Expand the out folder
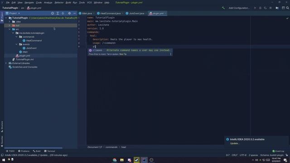This screenshot has height=163, width=290. coord(10,25)
